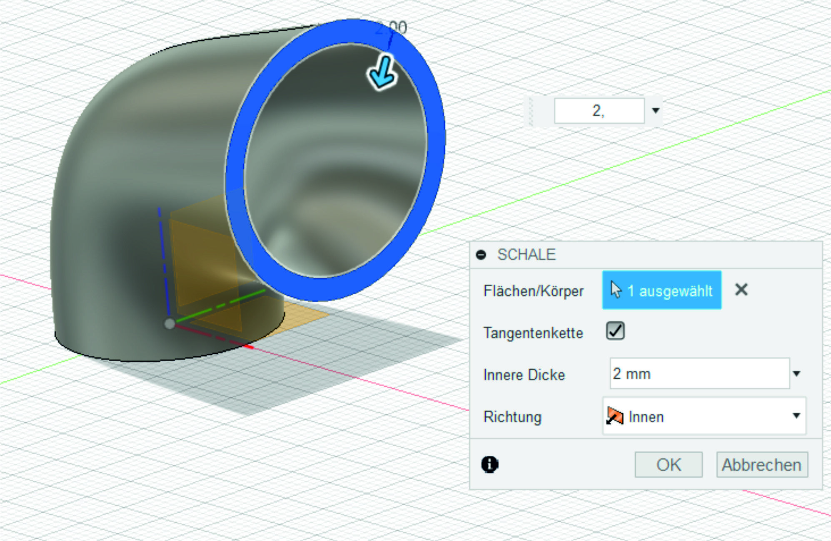This screenshot has height=541, width=831.
Task: Click the info icon in SCHALE dialog
Action: tap(490, 464)
